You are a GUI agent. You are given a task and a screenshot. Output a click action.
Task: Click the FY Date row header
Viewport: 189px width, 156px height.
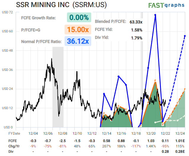pyautogui.click(x=14, y=133)
